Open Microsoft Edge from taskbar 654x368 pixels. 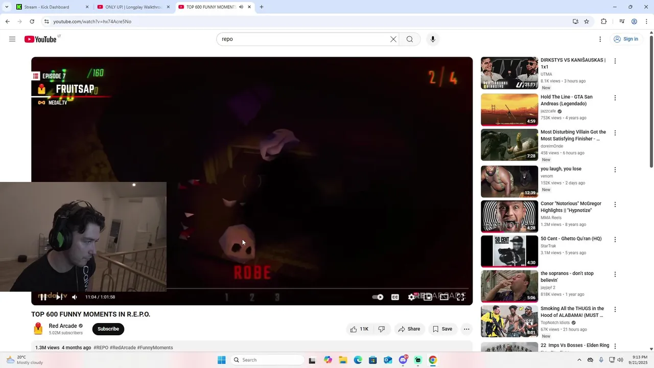(358, 360)
